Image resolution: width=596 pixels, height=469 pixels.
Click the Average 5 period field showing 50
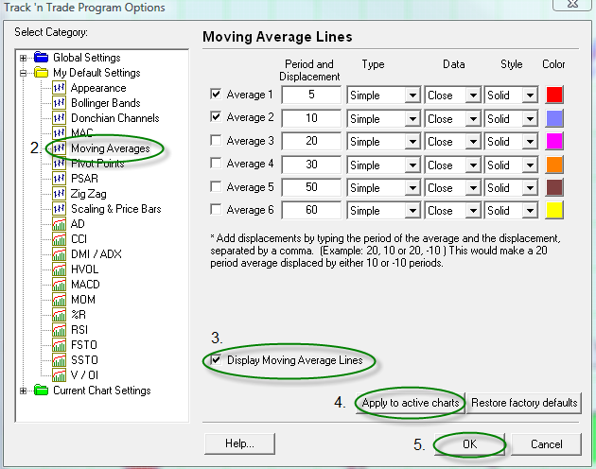point(311,187)
